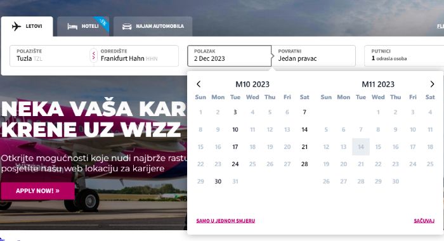Click 31 October 2023 in calendar
This screenshot has width=444, height=241.
point(235,181)
